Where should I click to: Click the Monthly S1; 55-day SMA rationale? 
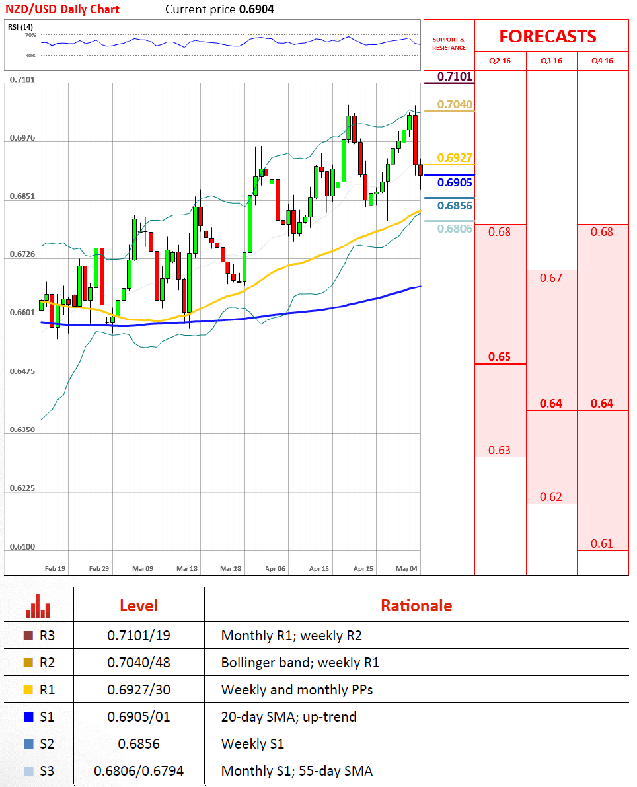pos(297,771)
